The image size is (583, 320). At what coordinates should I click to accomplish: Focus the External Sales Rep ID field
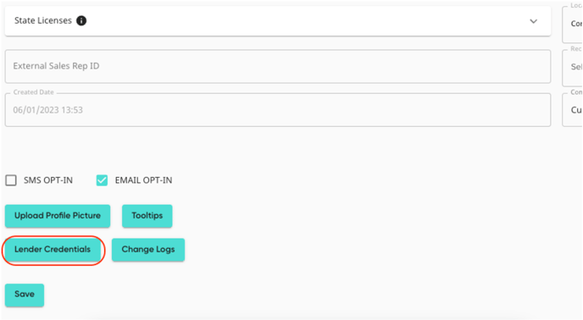pyautogui.click(x=278, y=66)
